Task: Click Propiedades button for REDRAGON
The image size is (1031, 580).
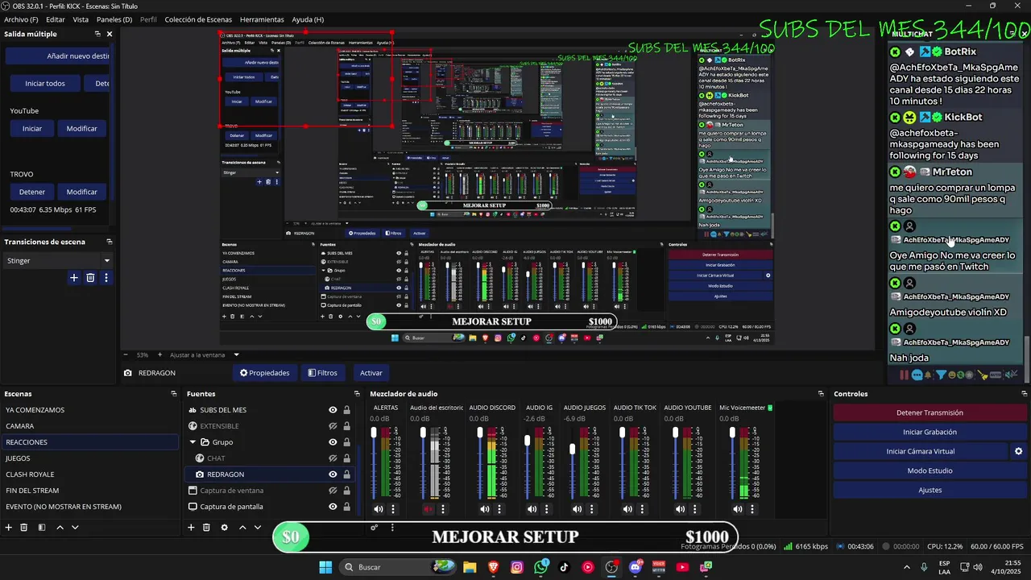Action: [x=264, y=373]
